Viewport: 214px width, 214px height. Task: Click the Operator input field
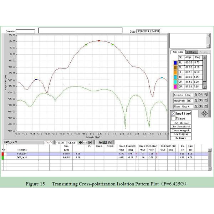(x=26, y=31)
